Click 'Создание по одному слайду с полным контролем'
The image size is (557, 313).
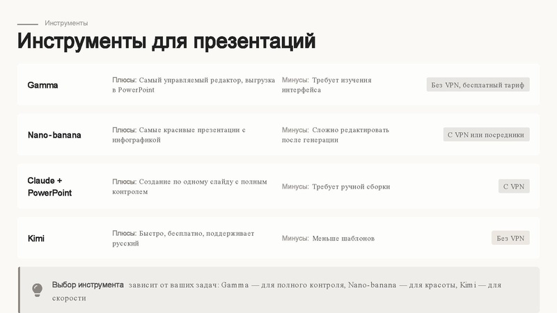(x=189, y=186)
